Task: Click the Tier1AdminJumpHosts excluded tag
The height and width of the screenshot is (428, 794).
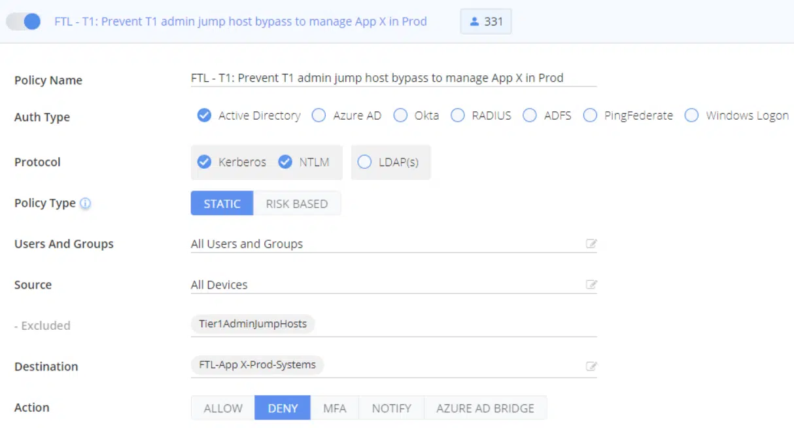Action: (252, 324)
